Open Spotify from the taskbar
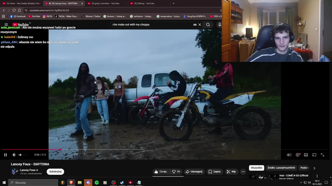Viewport: 332px width, 186px height. coord(96,183)
